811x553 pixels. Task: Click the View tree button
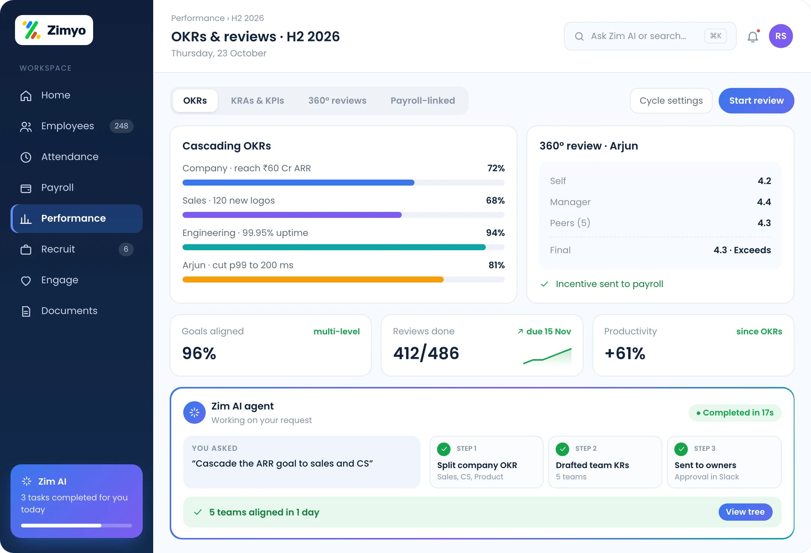pos(745,512)
